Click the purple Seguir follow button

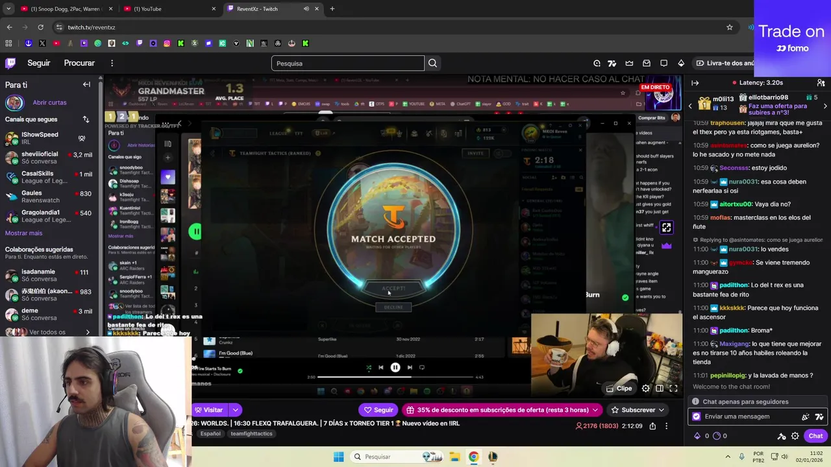378,410
